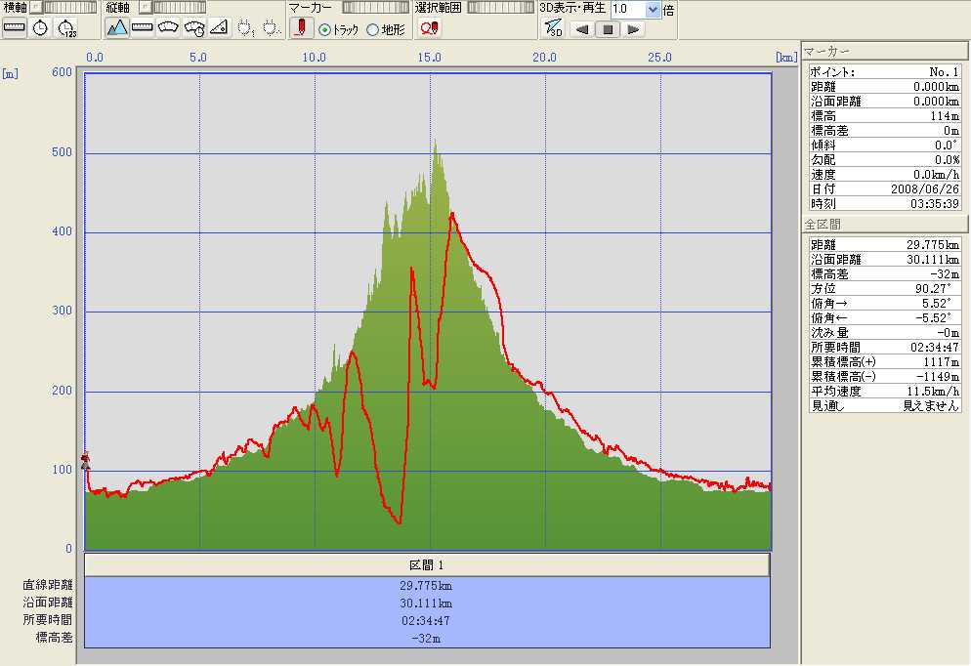Click the second dotted stopwatch icon
Screen dimensions: 971x666
[272, 28]
